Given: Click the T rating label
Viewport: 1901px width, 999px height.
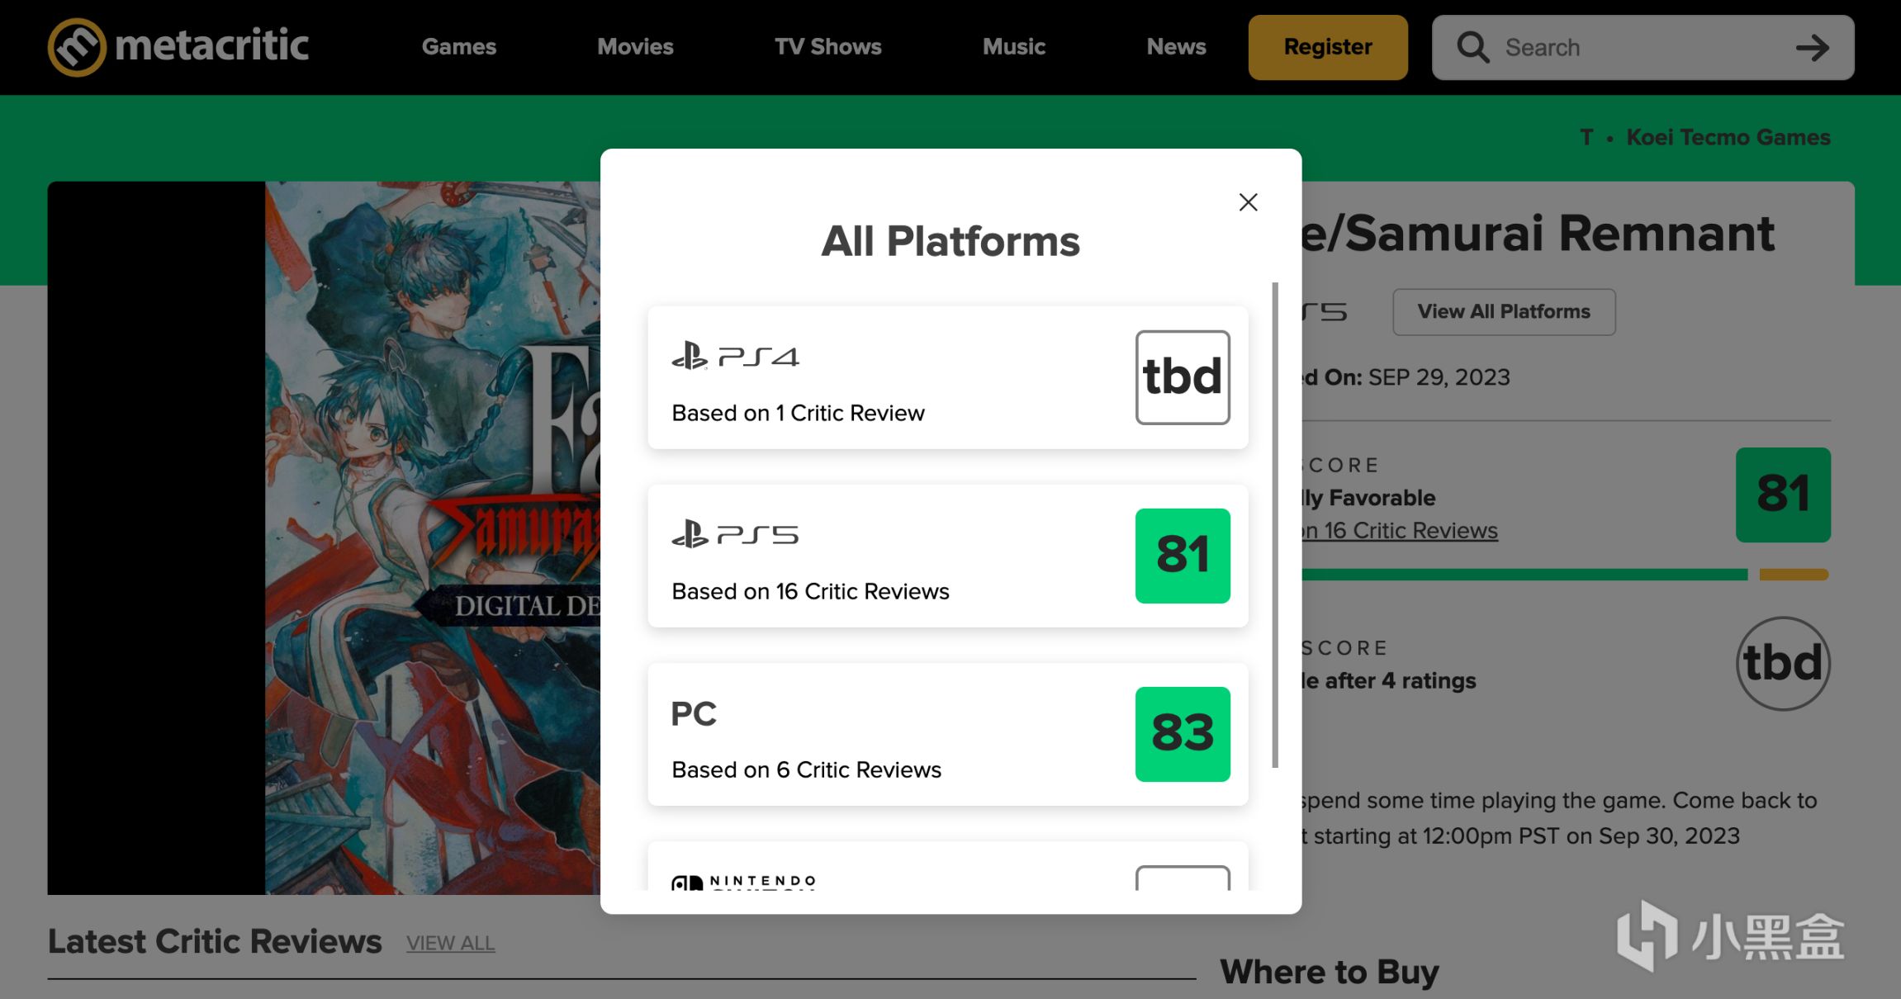Looking at the screenshot, I should pos(1586,137).
